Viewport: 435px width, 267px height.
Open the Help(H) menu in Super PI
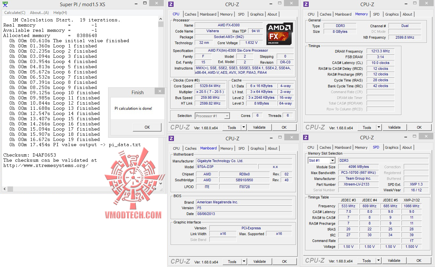60,13
